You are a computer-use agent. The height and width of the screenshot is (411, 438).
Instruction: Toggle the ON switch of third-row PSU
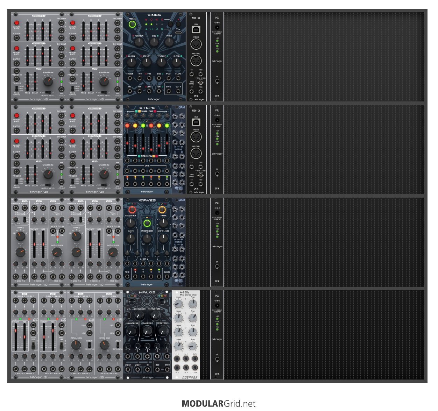coord(217,267)
